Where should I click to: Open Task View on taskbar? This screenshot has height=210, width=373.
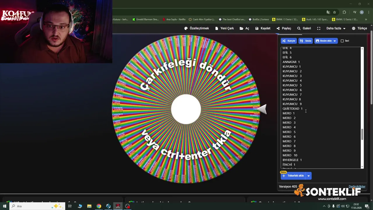[x=70, y=206]
